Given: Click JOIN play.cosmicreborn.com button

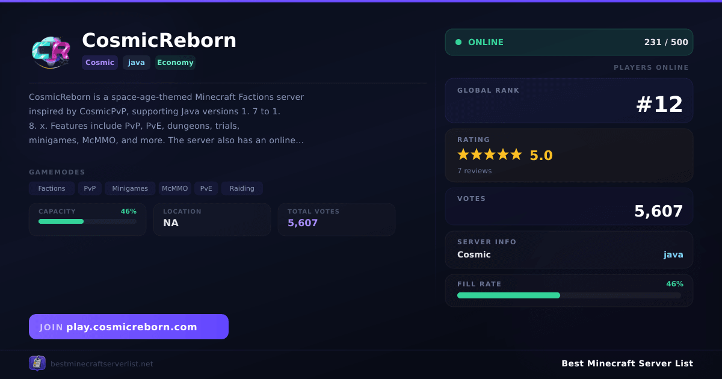Looking at the screenshot, I should pyautogui.click(x=129, y=327).
